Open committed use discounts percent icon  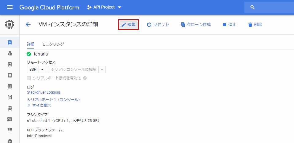[10, 119]
